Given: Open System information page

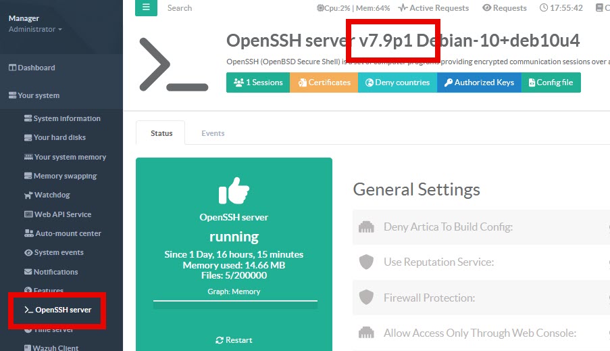Looking at the screenshot, I should (66, 118).
